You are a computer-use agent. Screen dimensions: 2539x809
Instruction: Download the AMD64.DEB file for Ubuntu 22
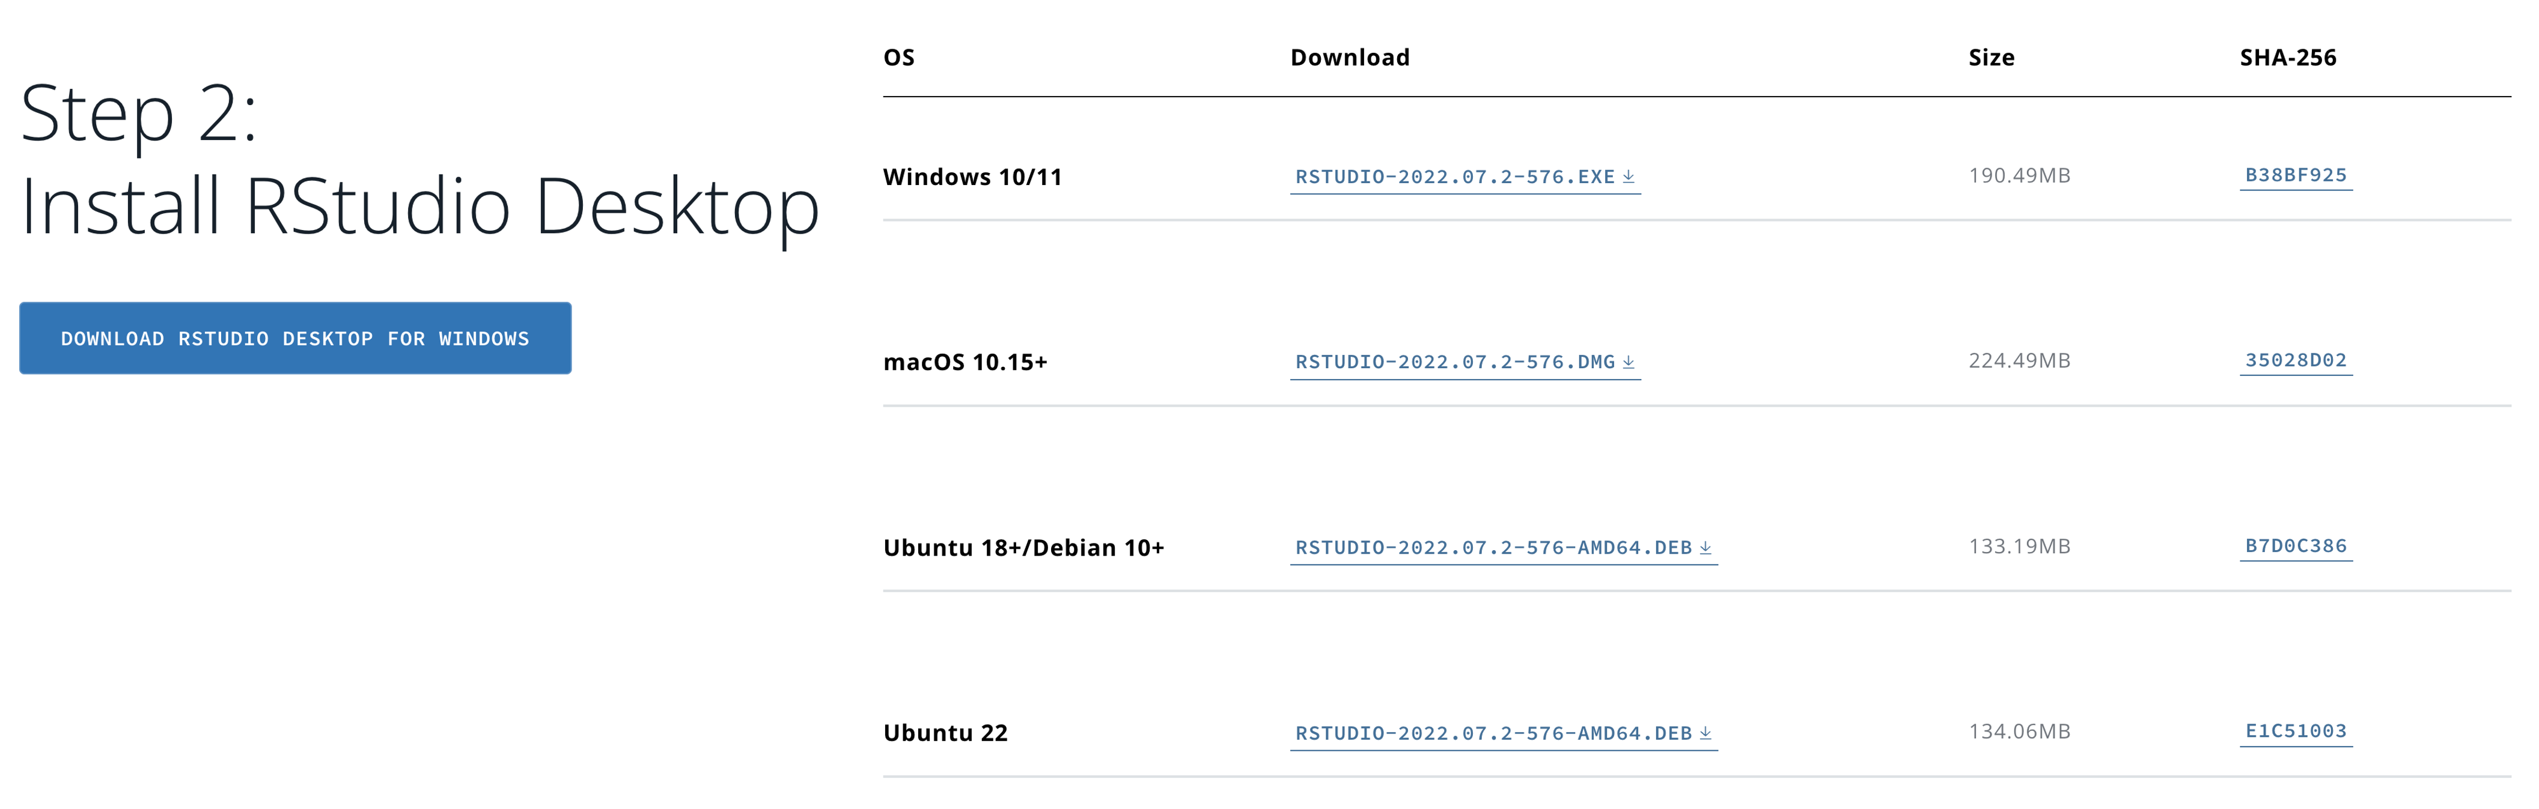pos(1503,733)
